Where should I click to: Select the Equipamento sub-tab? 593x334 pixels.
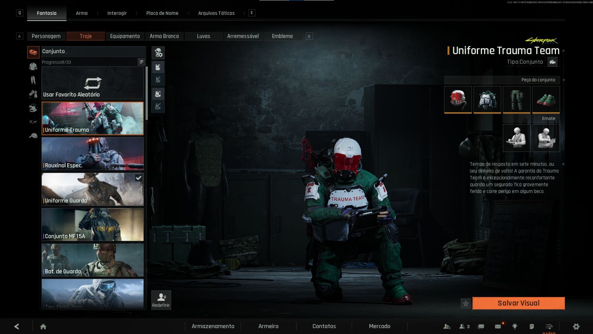pyautogui.click(x=125, y=36)
